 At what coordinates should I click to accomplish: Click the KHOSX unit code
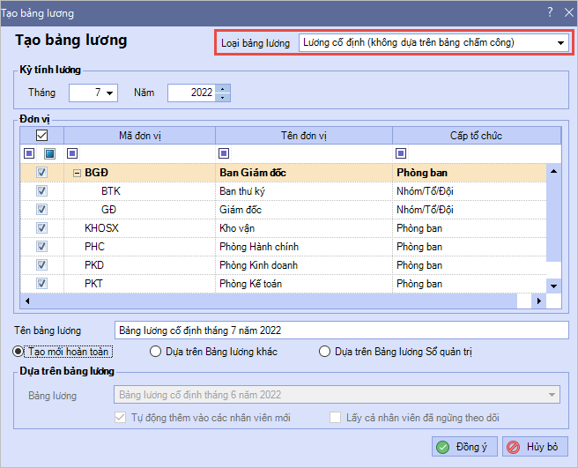(x=101, y=228)
